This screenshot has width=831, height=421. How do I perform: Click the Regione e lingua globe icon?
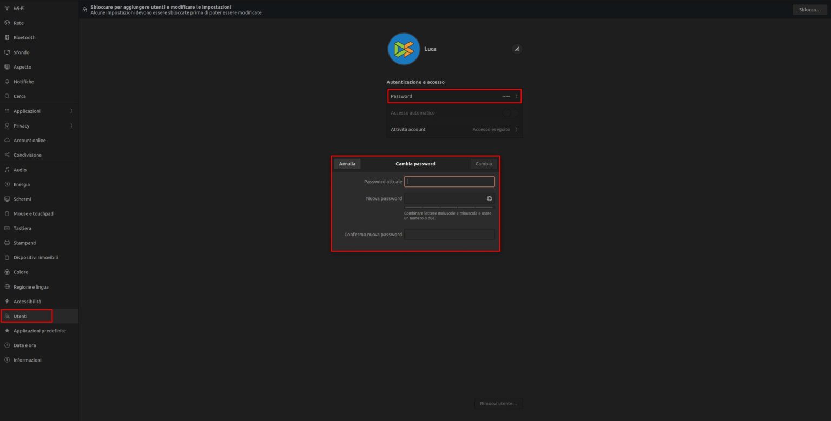7,287
